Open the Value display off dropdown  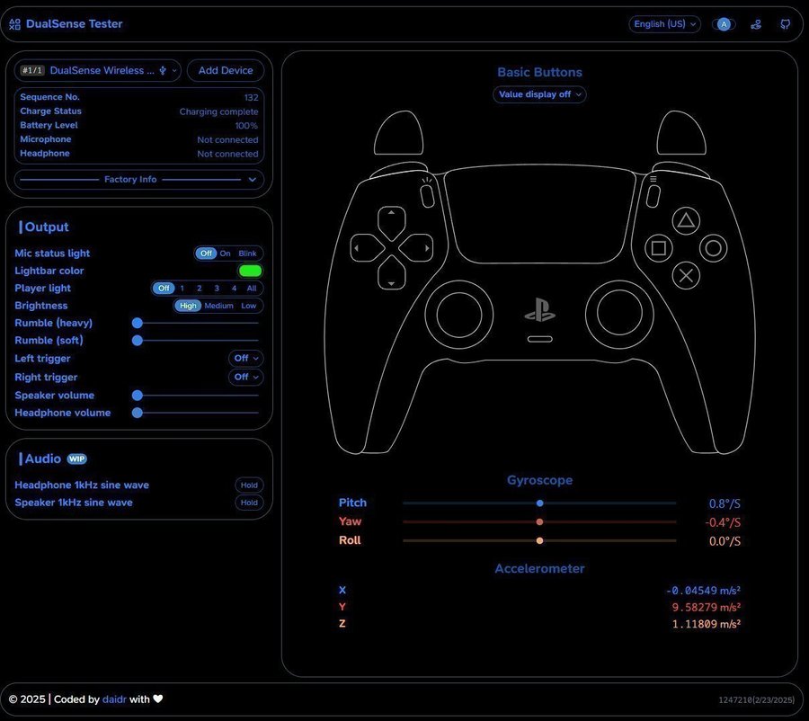[x=539, y=94]
